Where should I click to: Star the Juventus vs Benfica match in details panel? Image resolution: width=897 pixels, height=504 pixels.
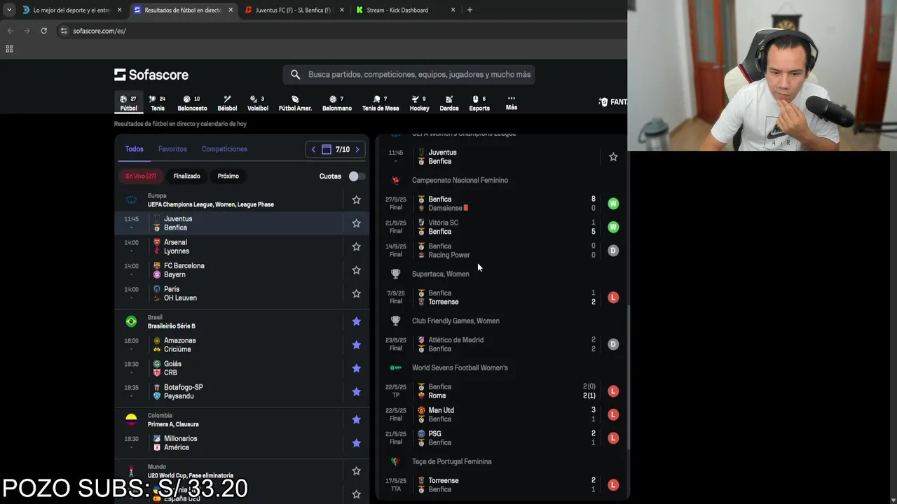[613, 157]
